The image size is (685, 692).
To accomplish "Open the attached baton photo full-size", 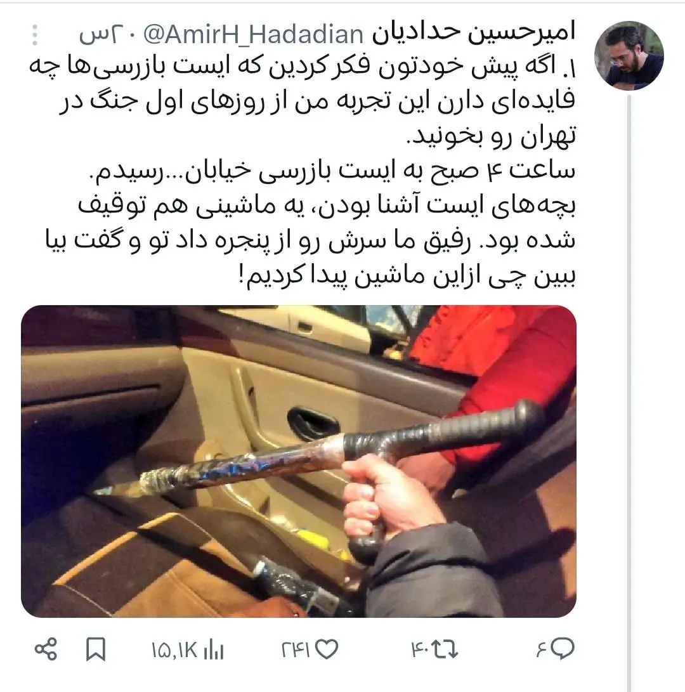I will 299,461.
